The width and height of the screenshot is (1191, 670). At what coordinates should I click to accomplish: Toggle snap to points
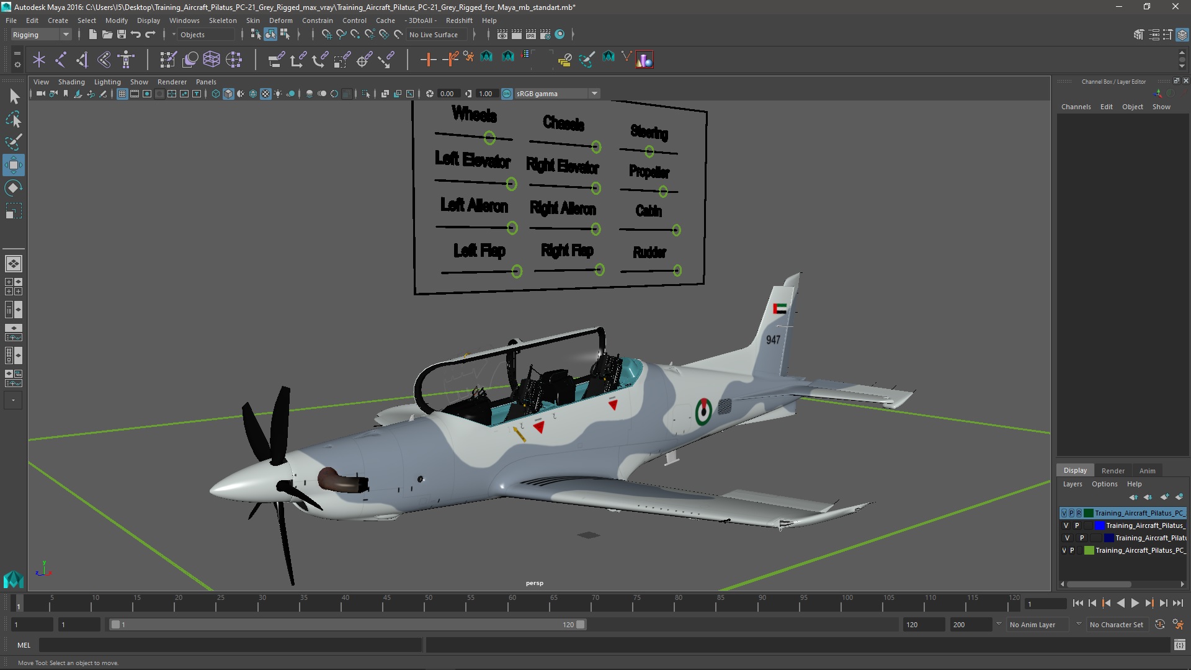tap(355, 35)
